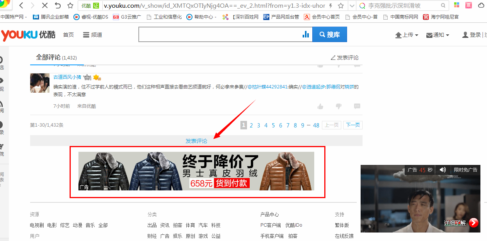Toggle the bookmark star in address bar
Image resolution: width=487 pixels, height=241 pixels.
tap(340, 6)
